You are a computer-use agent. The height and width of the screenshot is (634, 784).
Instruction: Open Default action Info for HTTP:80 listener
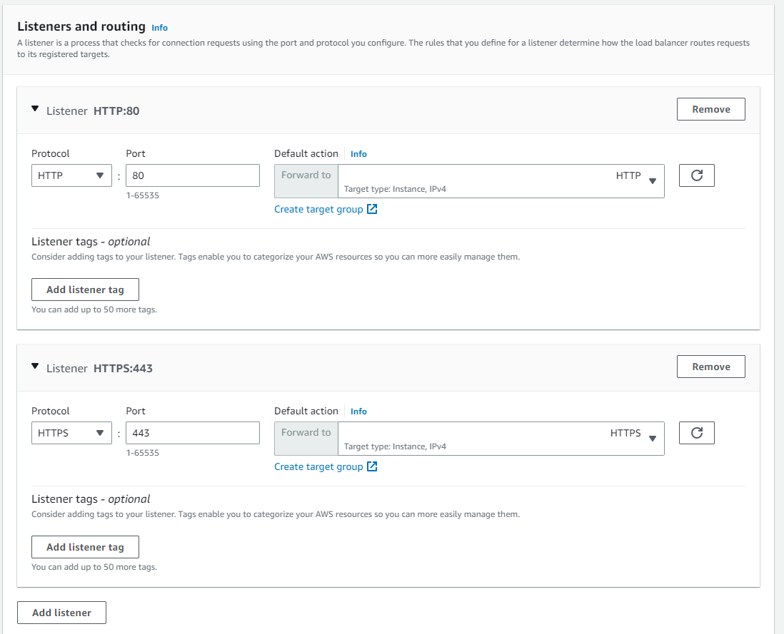click(x=358, y=154)
